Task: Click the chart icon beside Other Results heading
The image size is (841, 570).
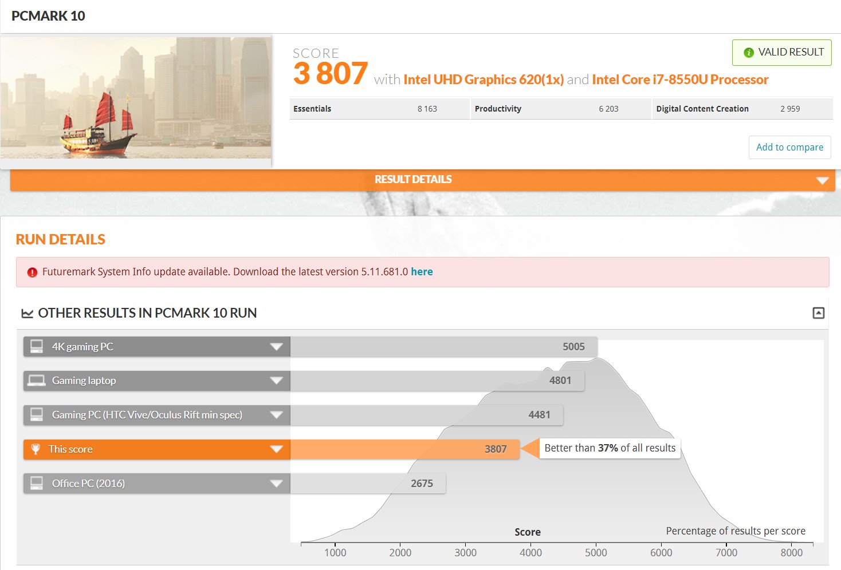Action: (x=27, y=313)
